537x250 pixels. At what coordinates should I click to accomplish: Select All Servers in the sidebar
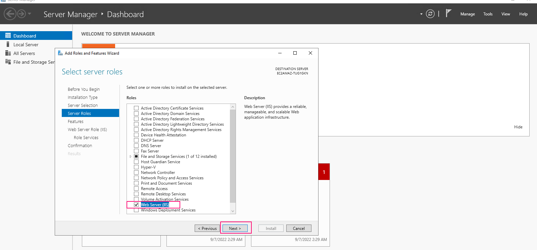pos(24,53)
